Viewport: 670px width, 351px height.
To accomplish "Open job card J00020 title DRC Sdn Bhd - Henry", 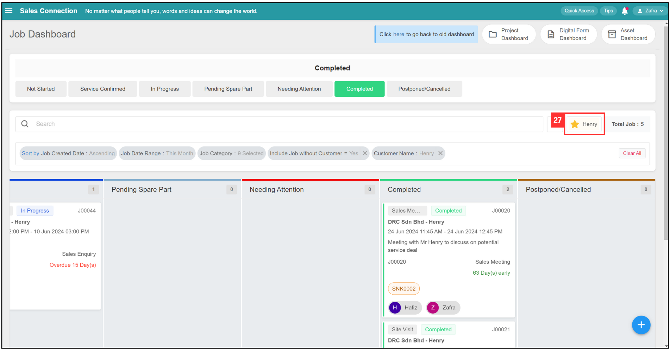I will click(x=416, y=222).
